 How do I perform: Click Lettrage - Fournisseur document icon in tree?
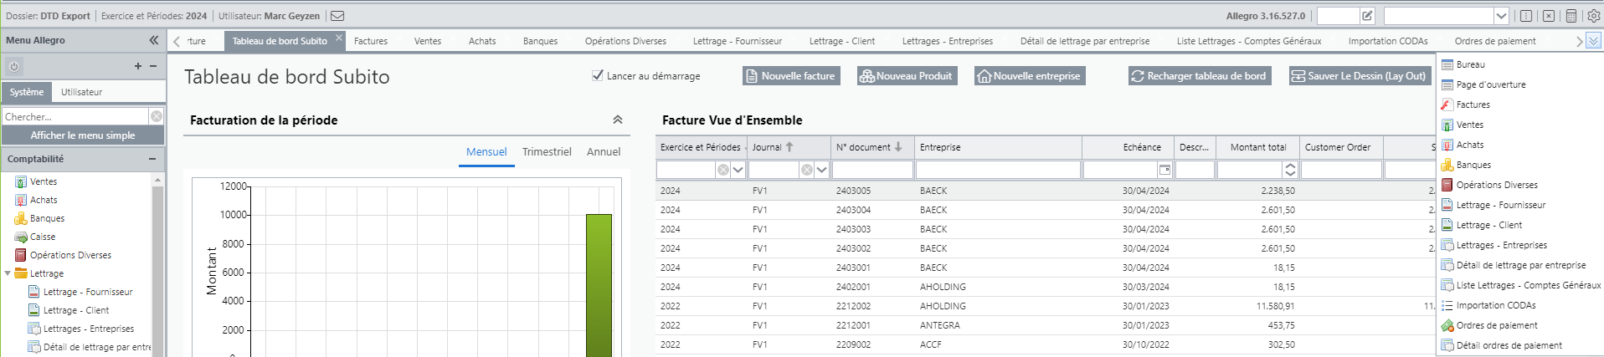[34, 292]
